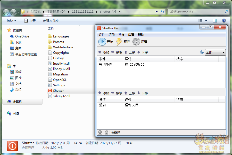The height and width of the screenshot is (155, 232).
Task: Click the events list 状态 column header
Action: point(197,59)
